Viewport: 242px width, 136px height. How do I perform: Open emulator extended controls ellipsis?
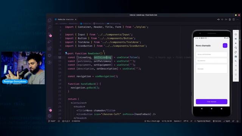[236, 79]
